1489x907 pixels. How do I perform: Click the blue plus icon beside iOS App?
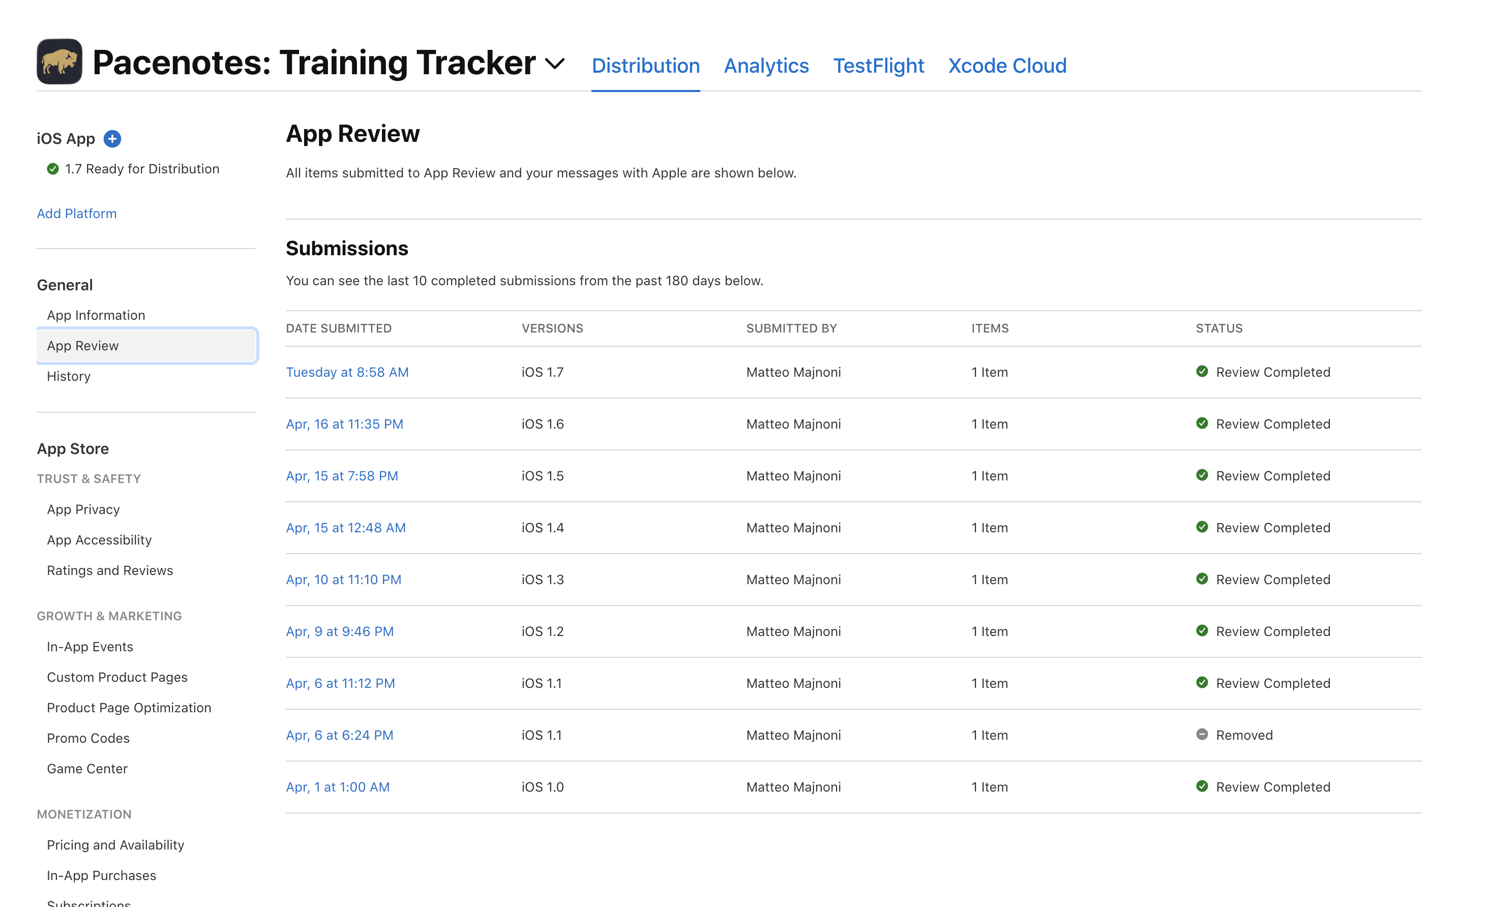pyautogui.click(x=112, y=139)
